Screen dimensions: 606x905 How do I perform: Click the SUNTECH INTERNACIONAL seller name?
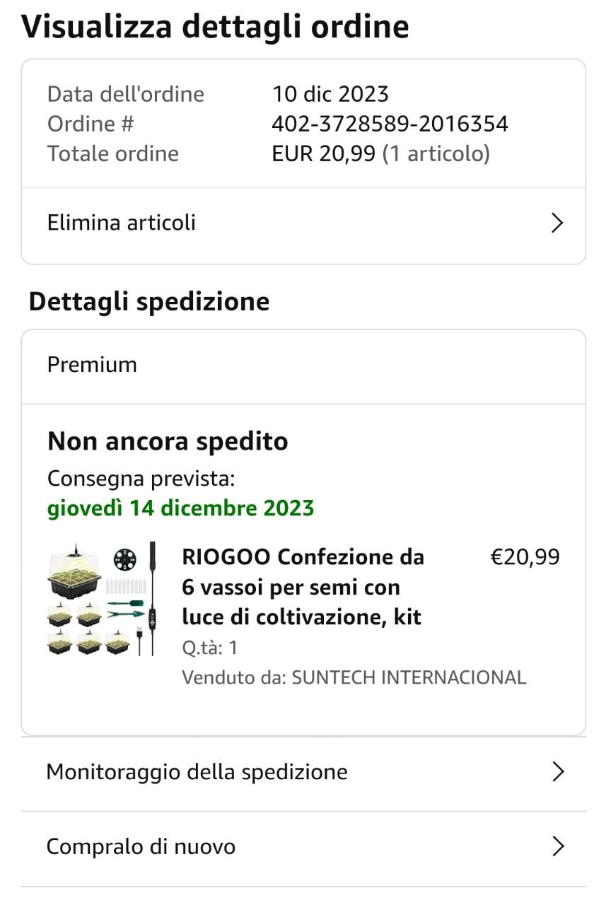[x=409, y=677]
